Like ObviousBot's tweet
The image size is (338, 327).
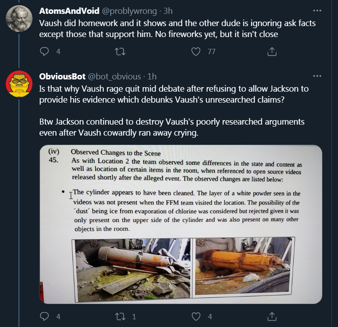[196, 316]
